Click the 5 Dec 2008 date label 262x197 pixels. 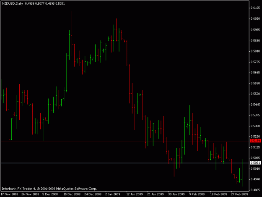(50, 194)
